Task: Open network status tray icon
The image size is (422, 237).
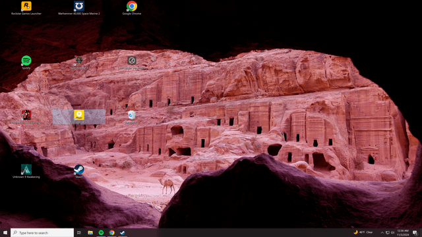Action: pyautogui.click(x=388, y=232)
